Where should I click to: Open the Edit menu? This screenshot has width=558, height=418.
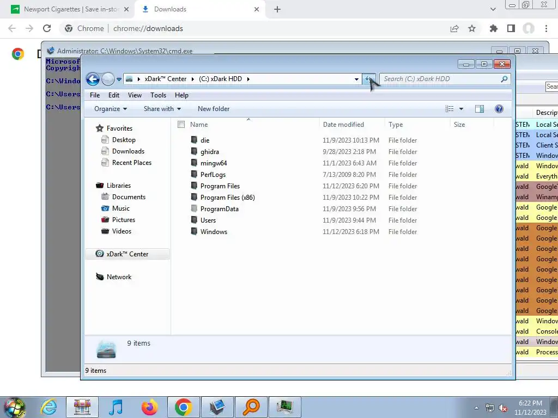point(114,95)
